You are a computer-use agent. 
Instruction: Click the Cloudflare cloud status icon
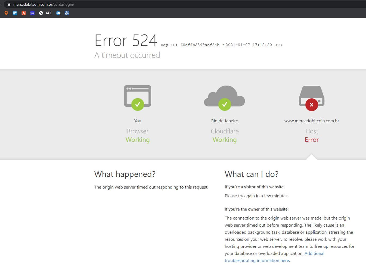point(225,98)
